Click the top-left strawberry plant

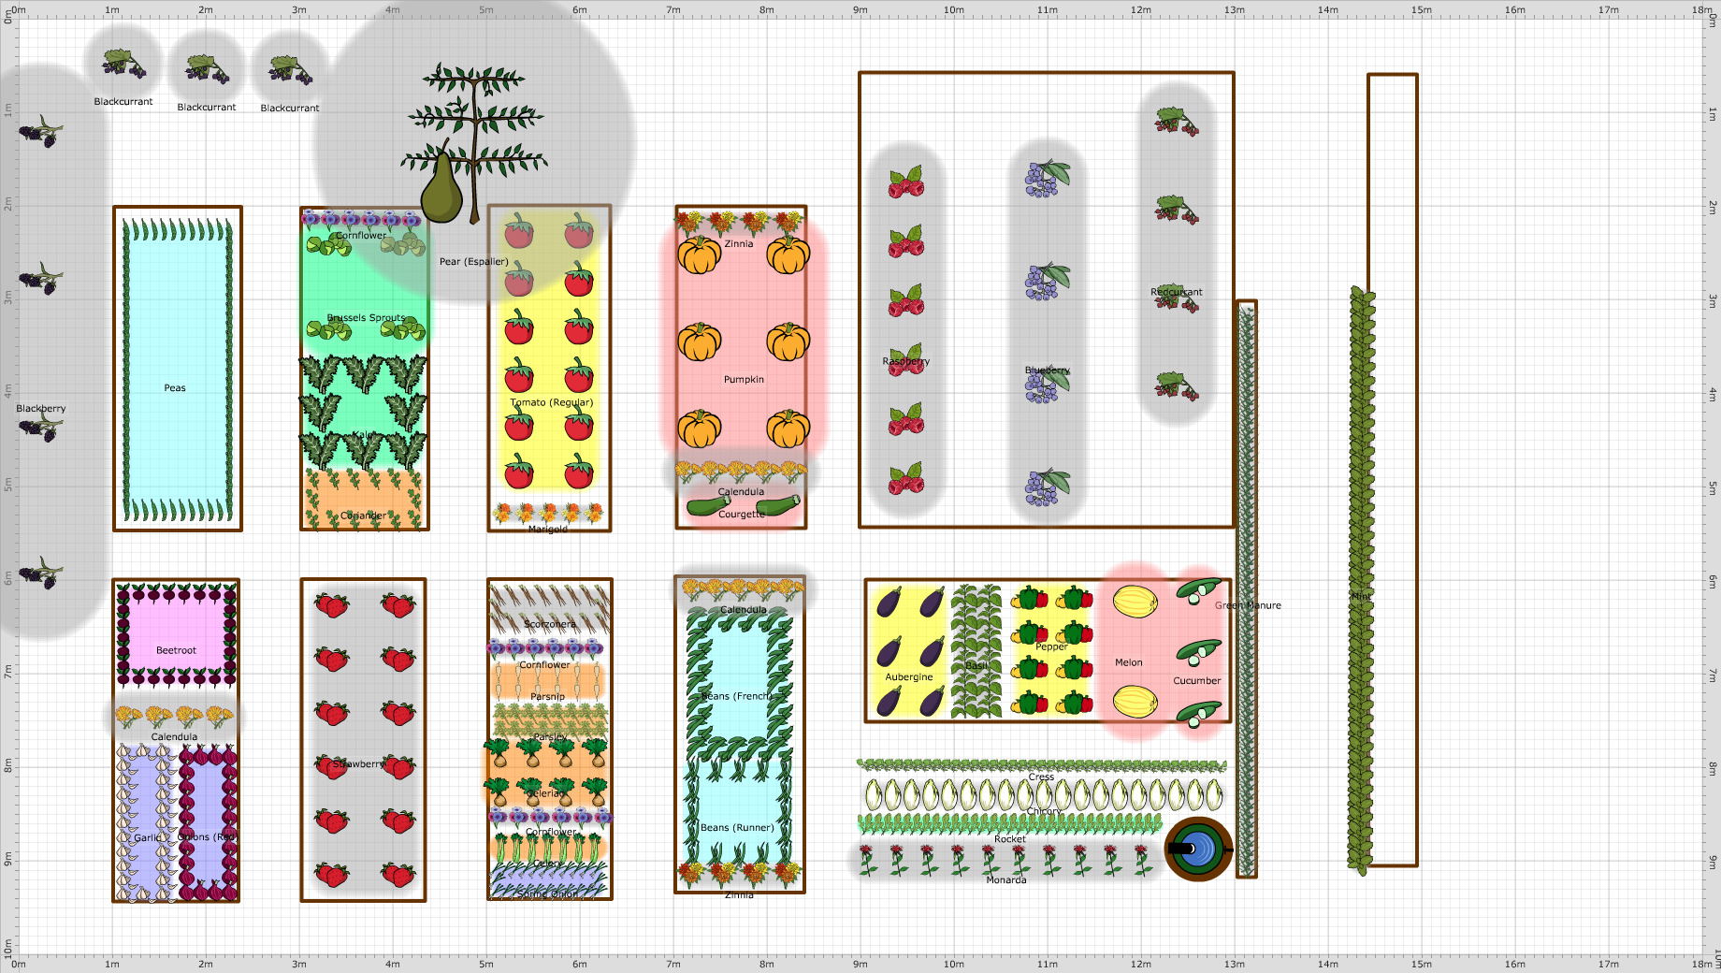pyautogui.click(x=332, y=604)
